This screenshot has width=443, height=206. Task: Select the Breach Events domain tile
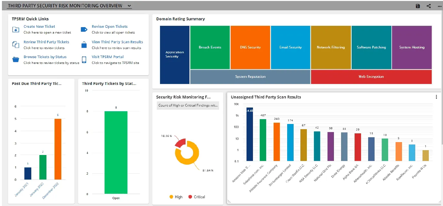coord(210,47)
